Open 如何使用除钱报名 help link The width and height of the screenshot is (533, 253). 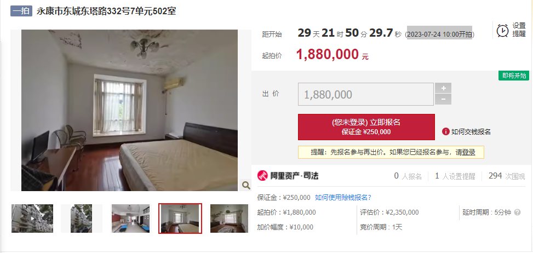click(343, 198)
